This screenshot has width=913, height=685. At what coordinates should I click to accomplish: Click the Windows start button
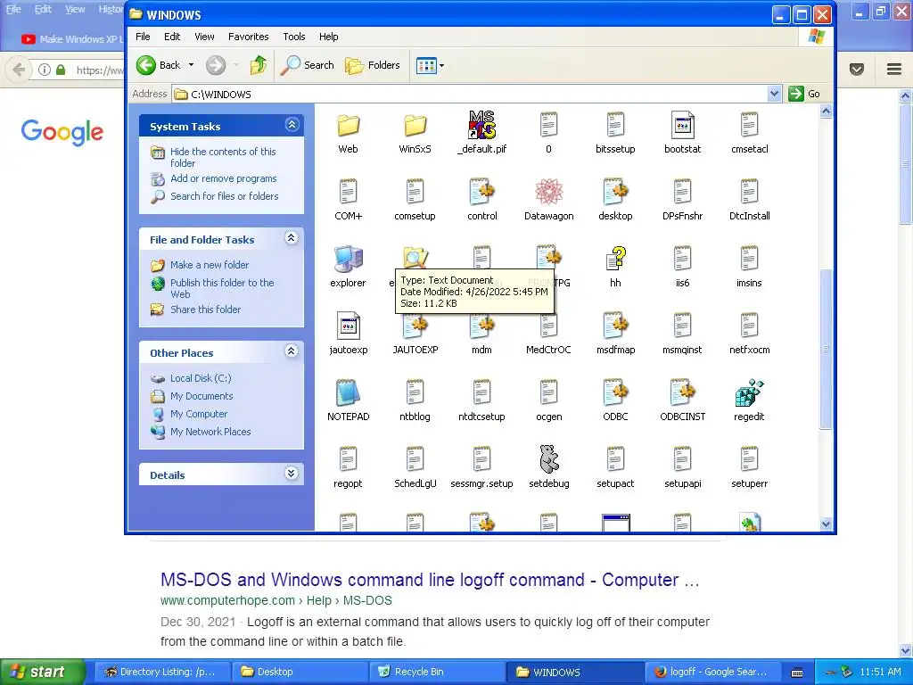click(x=41, y=673)
